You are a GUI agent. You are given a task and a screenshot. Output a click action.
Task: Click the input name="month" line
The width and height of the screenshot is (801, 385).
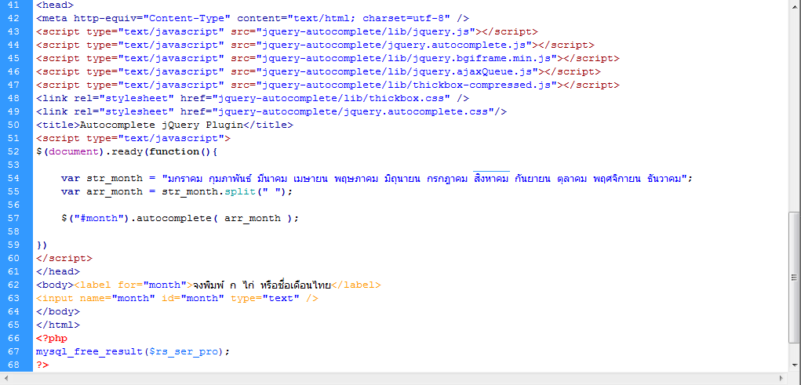177,298
